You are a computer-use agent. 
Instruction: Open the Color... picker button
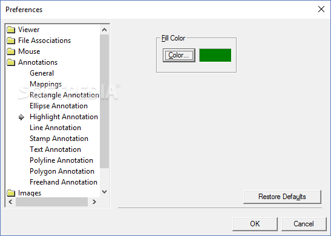tap(179, 55)
